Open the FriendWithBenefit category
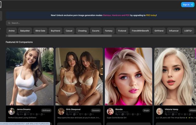Viewport: 196px width, 125px height. pyautogui.click(x=140, y=31)
